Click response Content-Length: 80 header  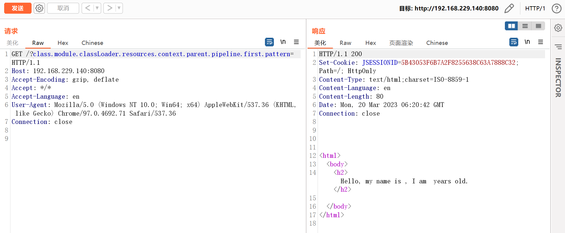[351, 97]
